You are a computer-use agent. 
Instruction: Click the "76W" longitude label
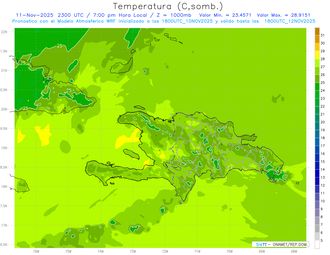[x=36, y=251]
